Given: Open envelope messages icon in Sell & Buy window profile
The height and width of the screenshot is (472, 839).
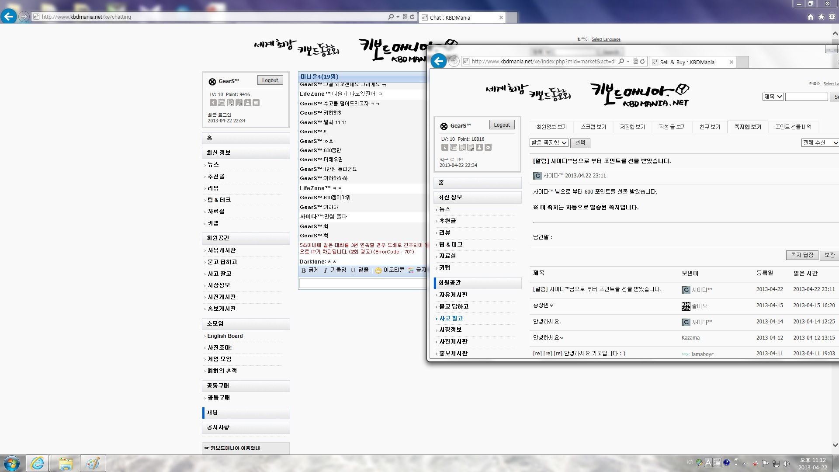Looking at the screenshot, I should [x=488, y=148].
